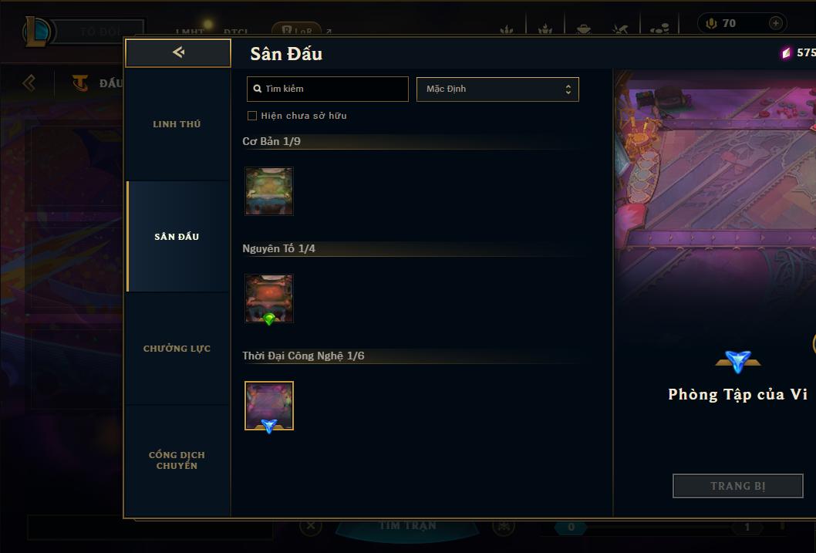
Task: Select the Nguyên Tố arena thumbnail
Action: [269, 298]
